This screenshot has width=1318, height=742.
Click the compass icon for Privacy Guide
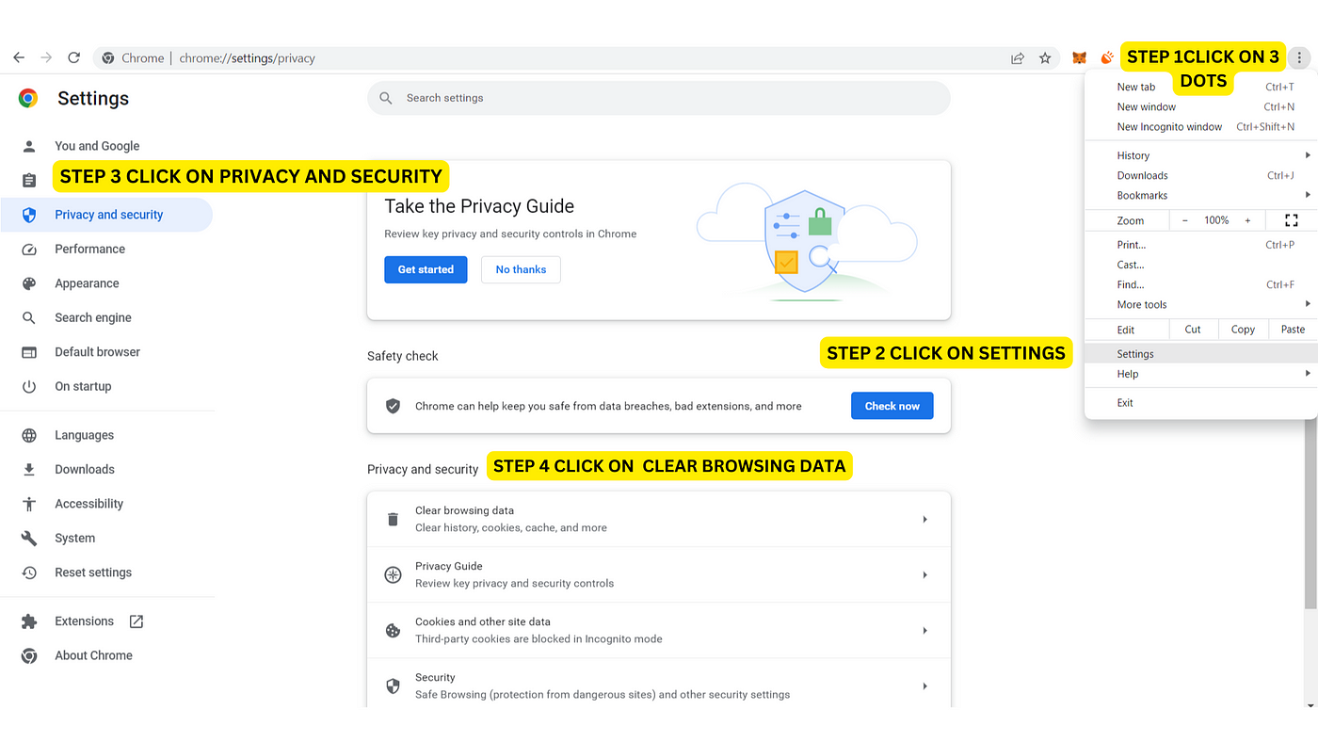(394, 574)
